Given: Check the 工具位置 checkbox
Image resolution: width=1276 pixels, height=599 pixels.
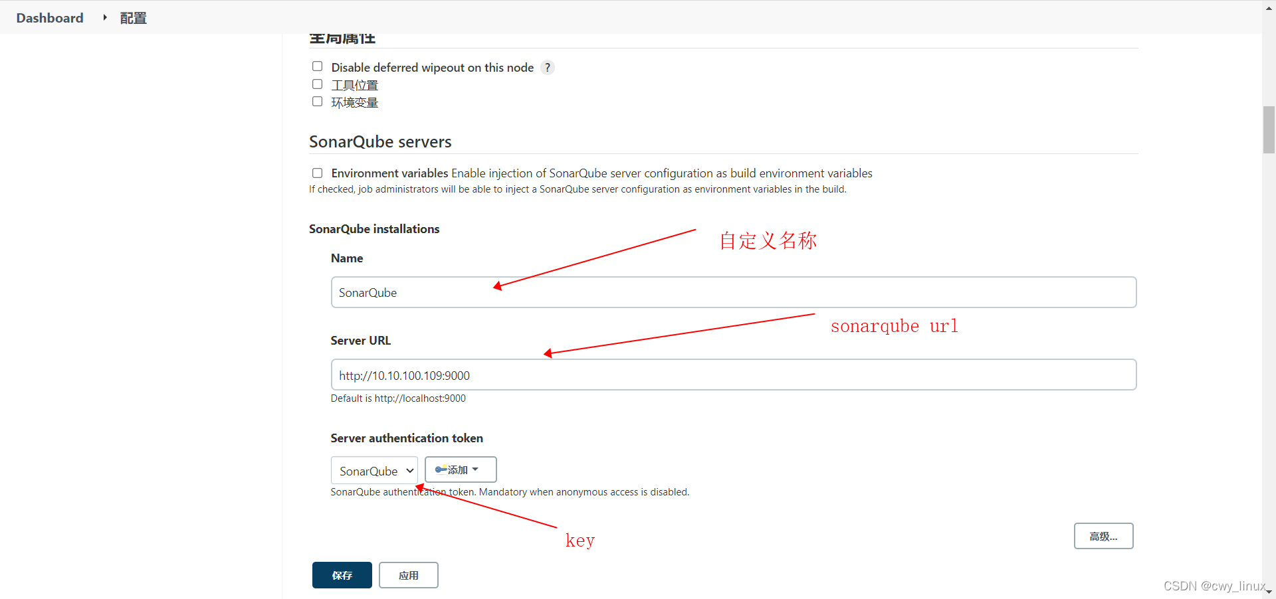Looking at the screenshot, I should click(x=317, y=84).
